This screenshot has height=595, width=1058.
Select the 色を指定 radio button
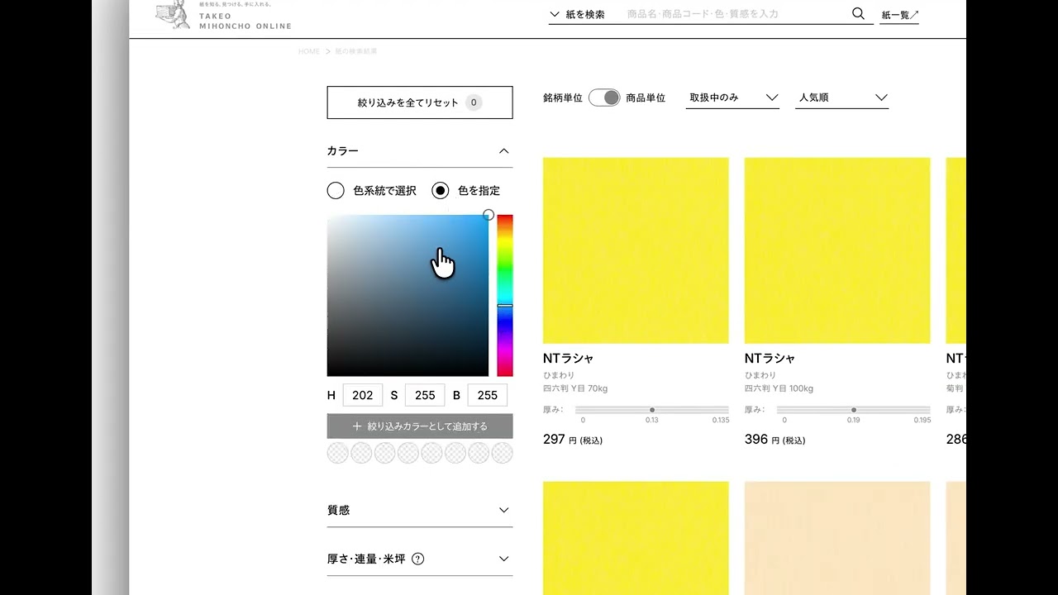[x=441, y=191]
